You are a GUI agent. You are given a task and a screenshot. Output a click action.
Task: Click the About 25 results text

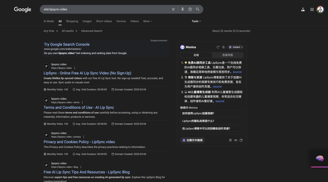point(231,31)
